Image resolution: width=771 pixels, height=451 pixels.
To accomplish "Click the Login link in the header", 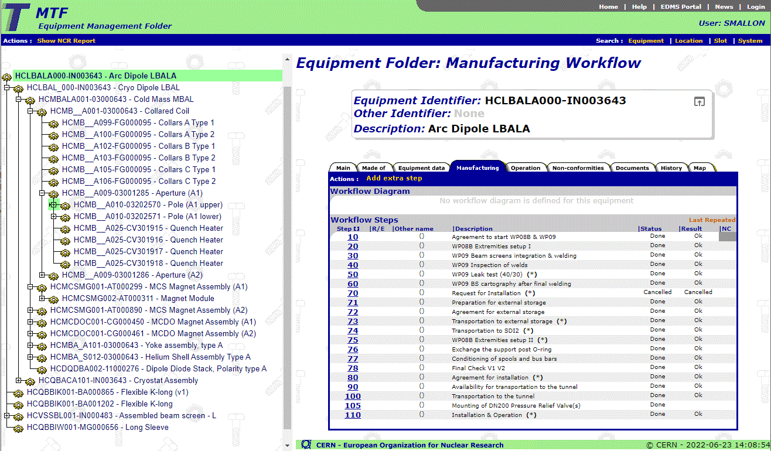I will point(755,7).
